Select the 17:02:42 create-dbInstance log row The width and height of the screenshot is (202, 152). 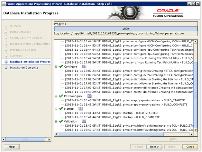click(x=129, y=88)
